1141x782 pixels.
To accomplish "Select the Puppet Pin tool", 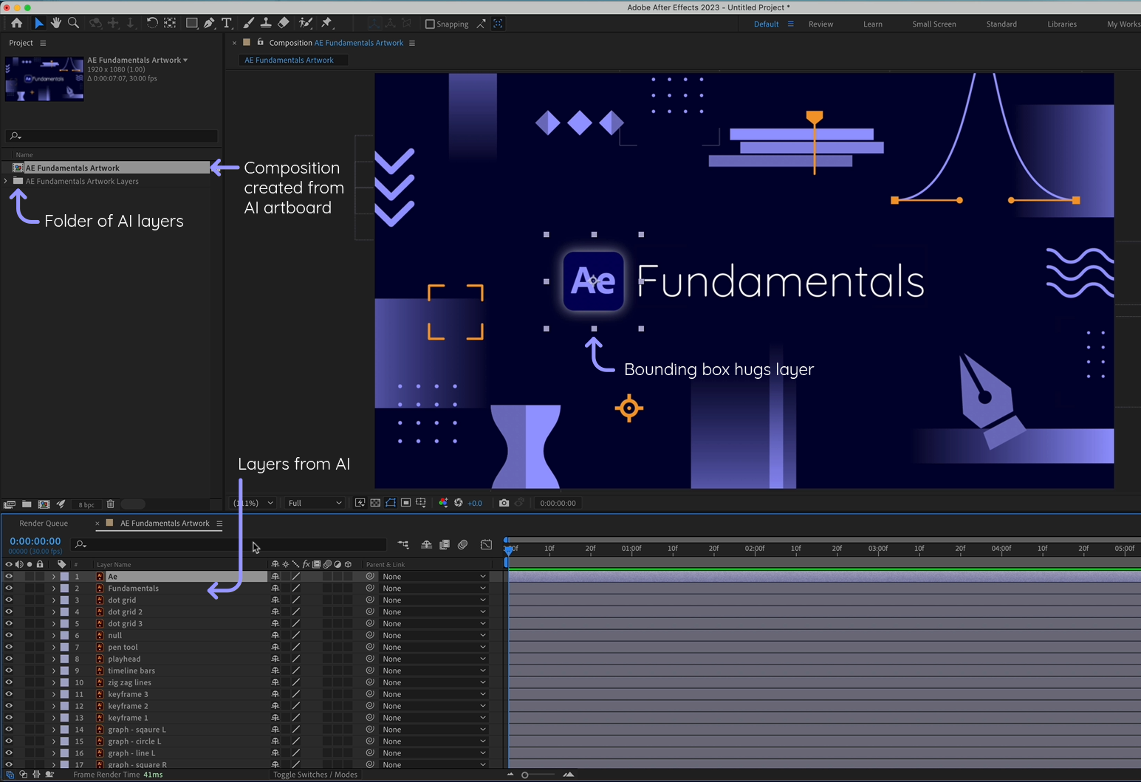I will click(x=326, y=23).
